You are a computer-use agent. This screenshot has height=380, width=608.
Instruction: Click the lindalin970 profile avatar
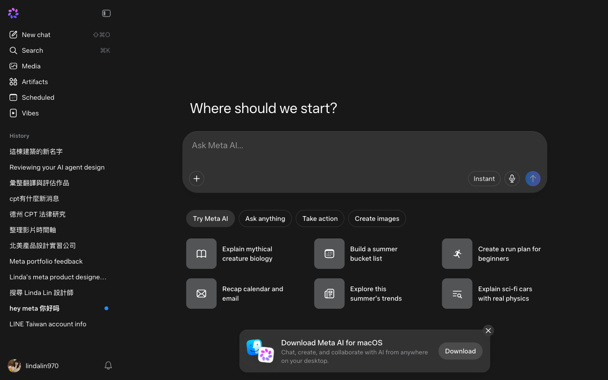14,366
